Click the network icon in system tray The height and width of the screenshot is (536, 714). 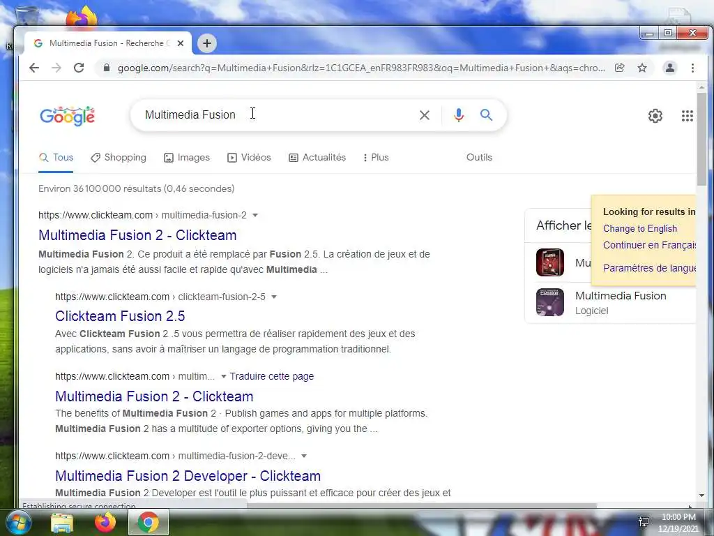point(644,522)
